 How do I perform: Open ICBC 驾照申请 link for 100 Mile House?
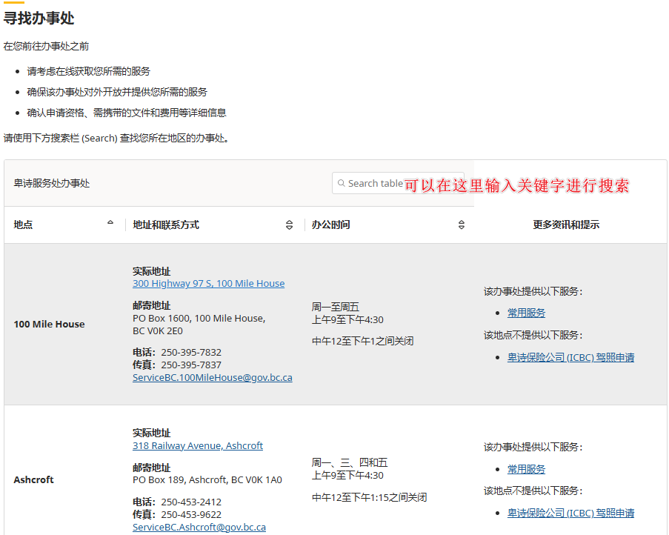570,357
